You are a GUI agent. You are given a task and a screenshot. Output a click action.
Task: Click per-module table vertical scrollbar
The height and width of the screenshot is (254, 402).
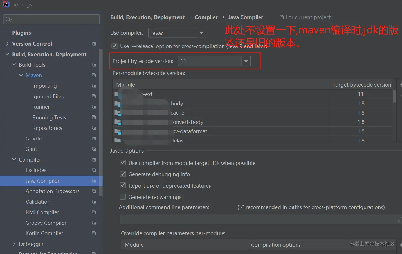pyautogui.click(x=394, y=96)
